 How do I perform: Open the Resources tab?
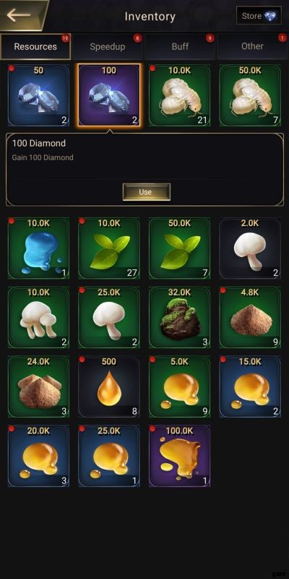[x=35, y=46]
